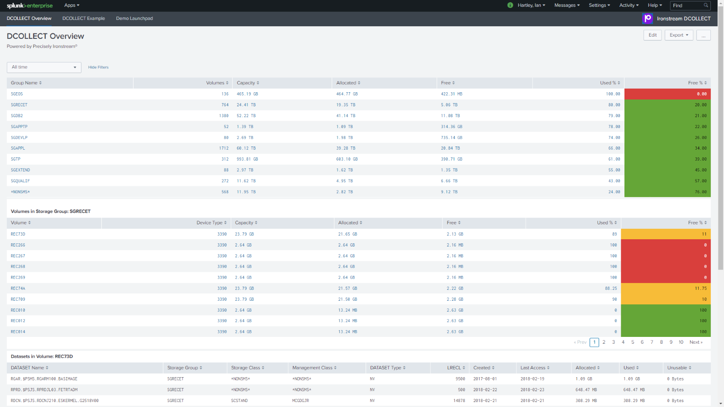Click the SGAPPTP storage group
The width and height of the screenshot is (724, 407).
(x=19, y=127)
